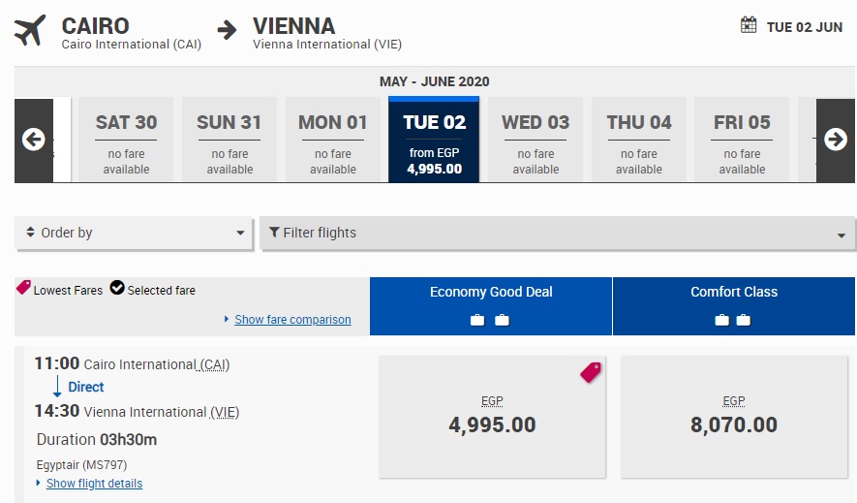
Task: Click the red lowest fare tag icon
Action: click(590, 372)
